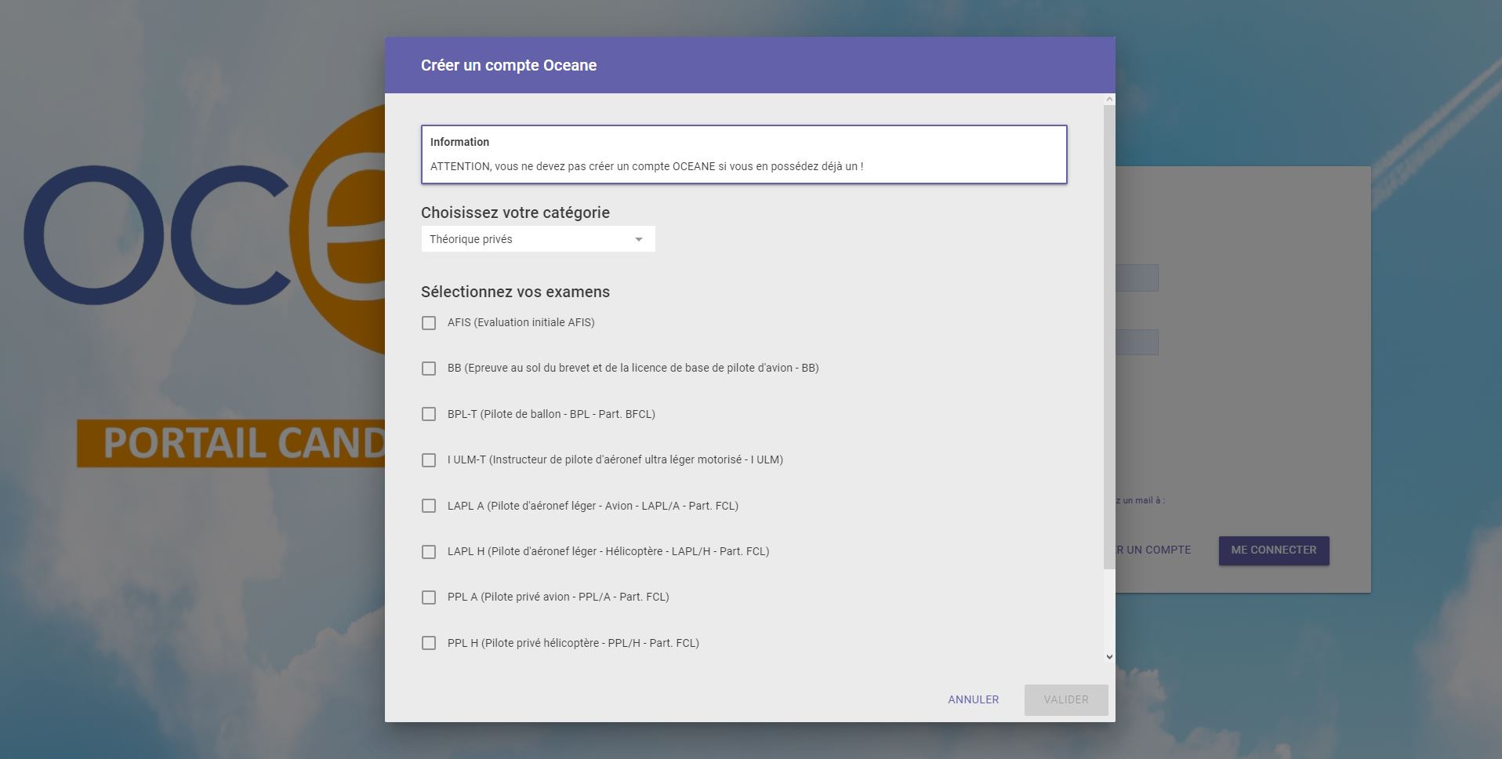Tick the PPL H pilote privé hélicoptère box
This screenshot has height=759, width=1502.
tap(429, 643)
